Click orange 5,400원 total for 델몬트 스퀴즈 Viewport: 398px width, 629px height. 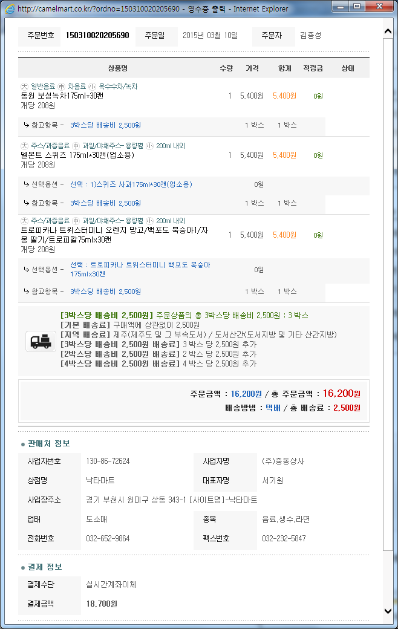pos(284,155)
